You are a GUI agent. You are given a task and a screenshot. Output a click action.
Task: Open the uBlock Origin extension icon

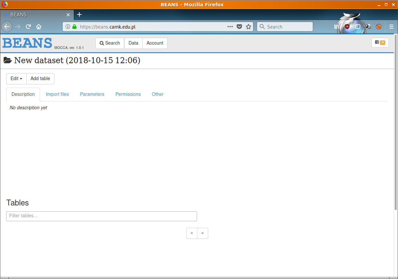coord(347,27)
